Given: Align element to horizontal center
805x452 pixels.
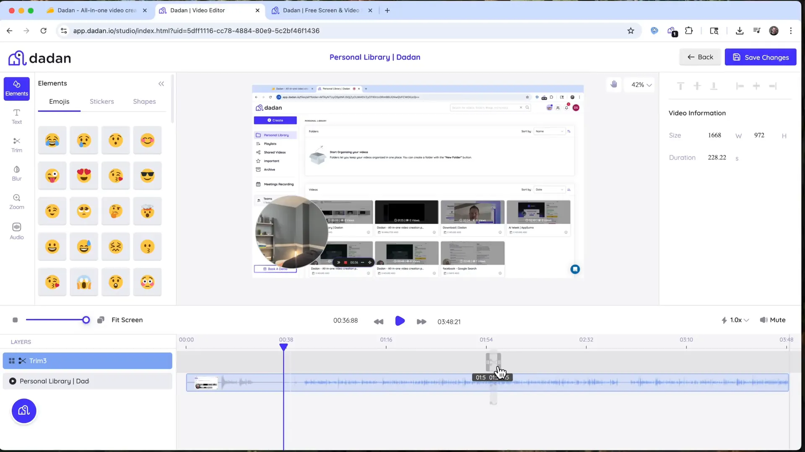Looking at the screenshot, I should 756,86.
